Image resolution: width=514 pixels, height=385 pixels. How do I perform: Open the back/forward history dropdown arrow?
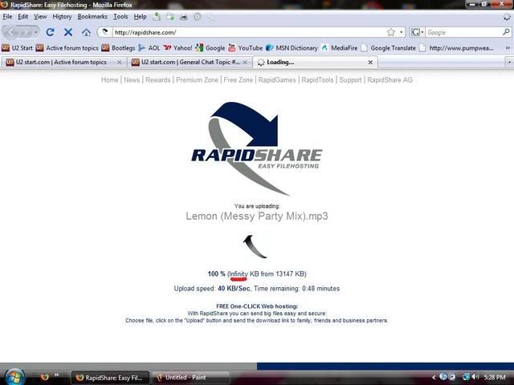35,32
